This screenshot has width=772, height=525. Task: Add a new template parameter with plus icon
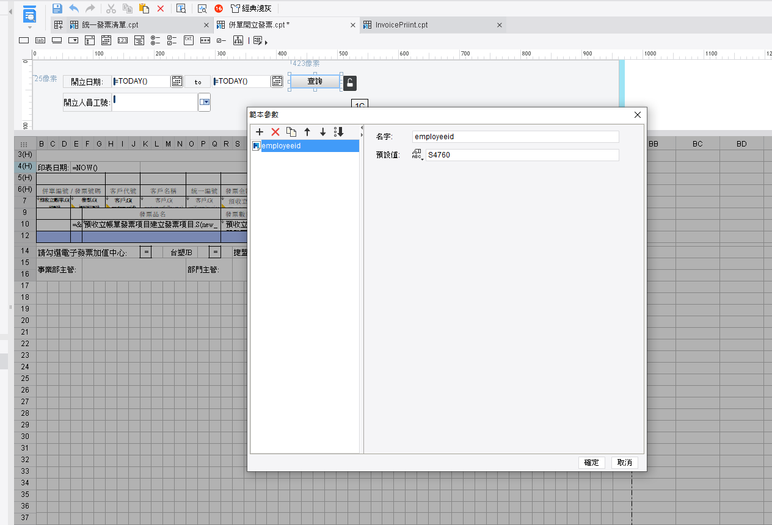point(259,132)
